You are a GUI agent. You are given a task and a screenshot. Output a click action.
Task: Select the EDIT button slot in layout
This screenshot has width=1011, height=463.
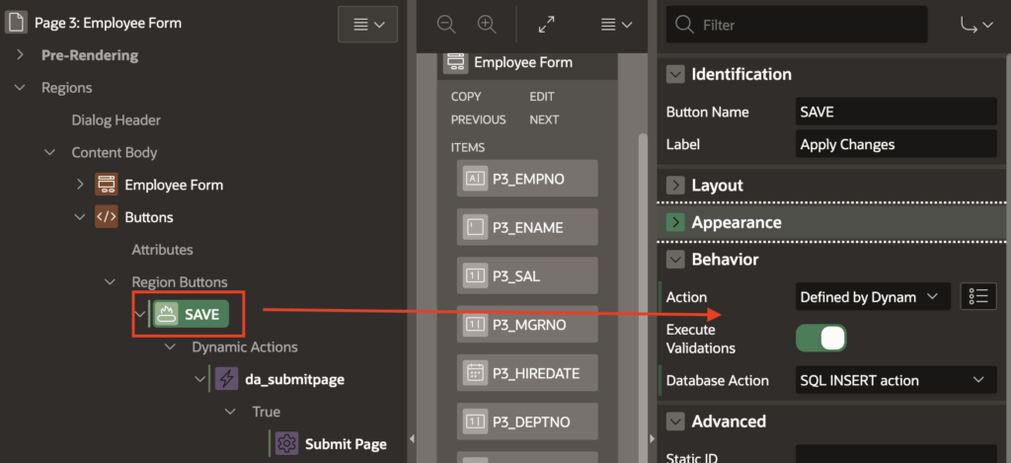pyautogui.click(x=542, y=97)
